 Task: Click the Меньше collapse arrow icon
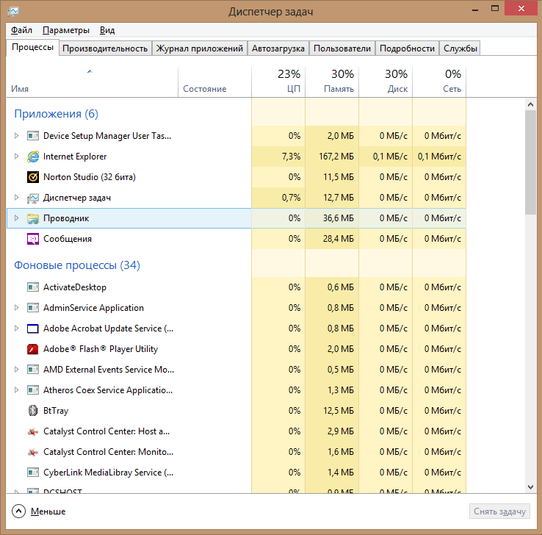pos(18,511)
